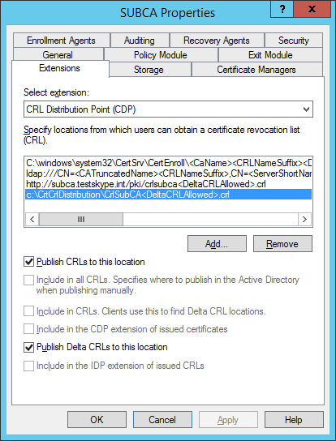Open the CRL Distribution Point (CDP) combo box

[168, 109]
